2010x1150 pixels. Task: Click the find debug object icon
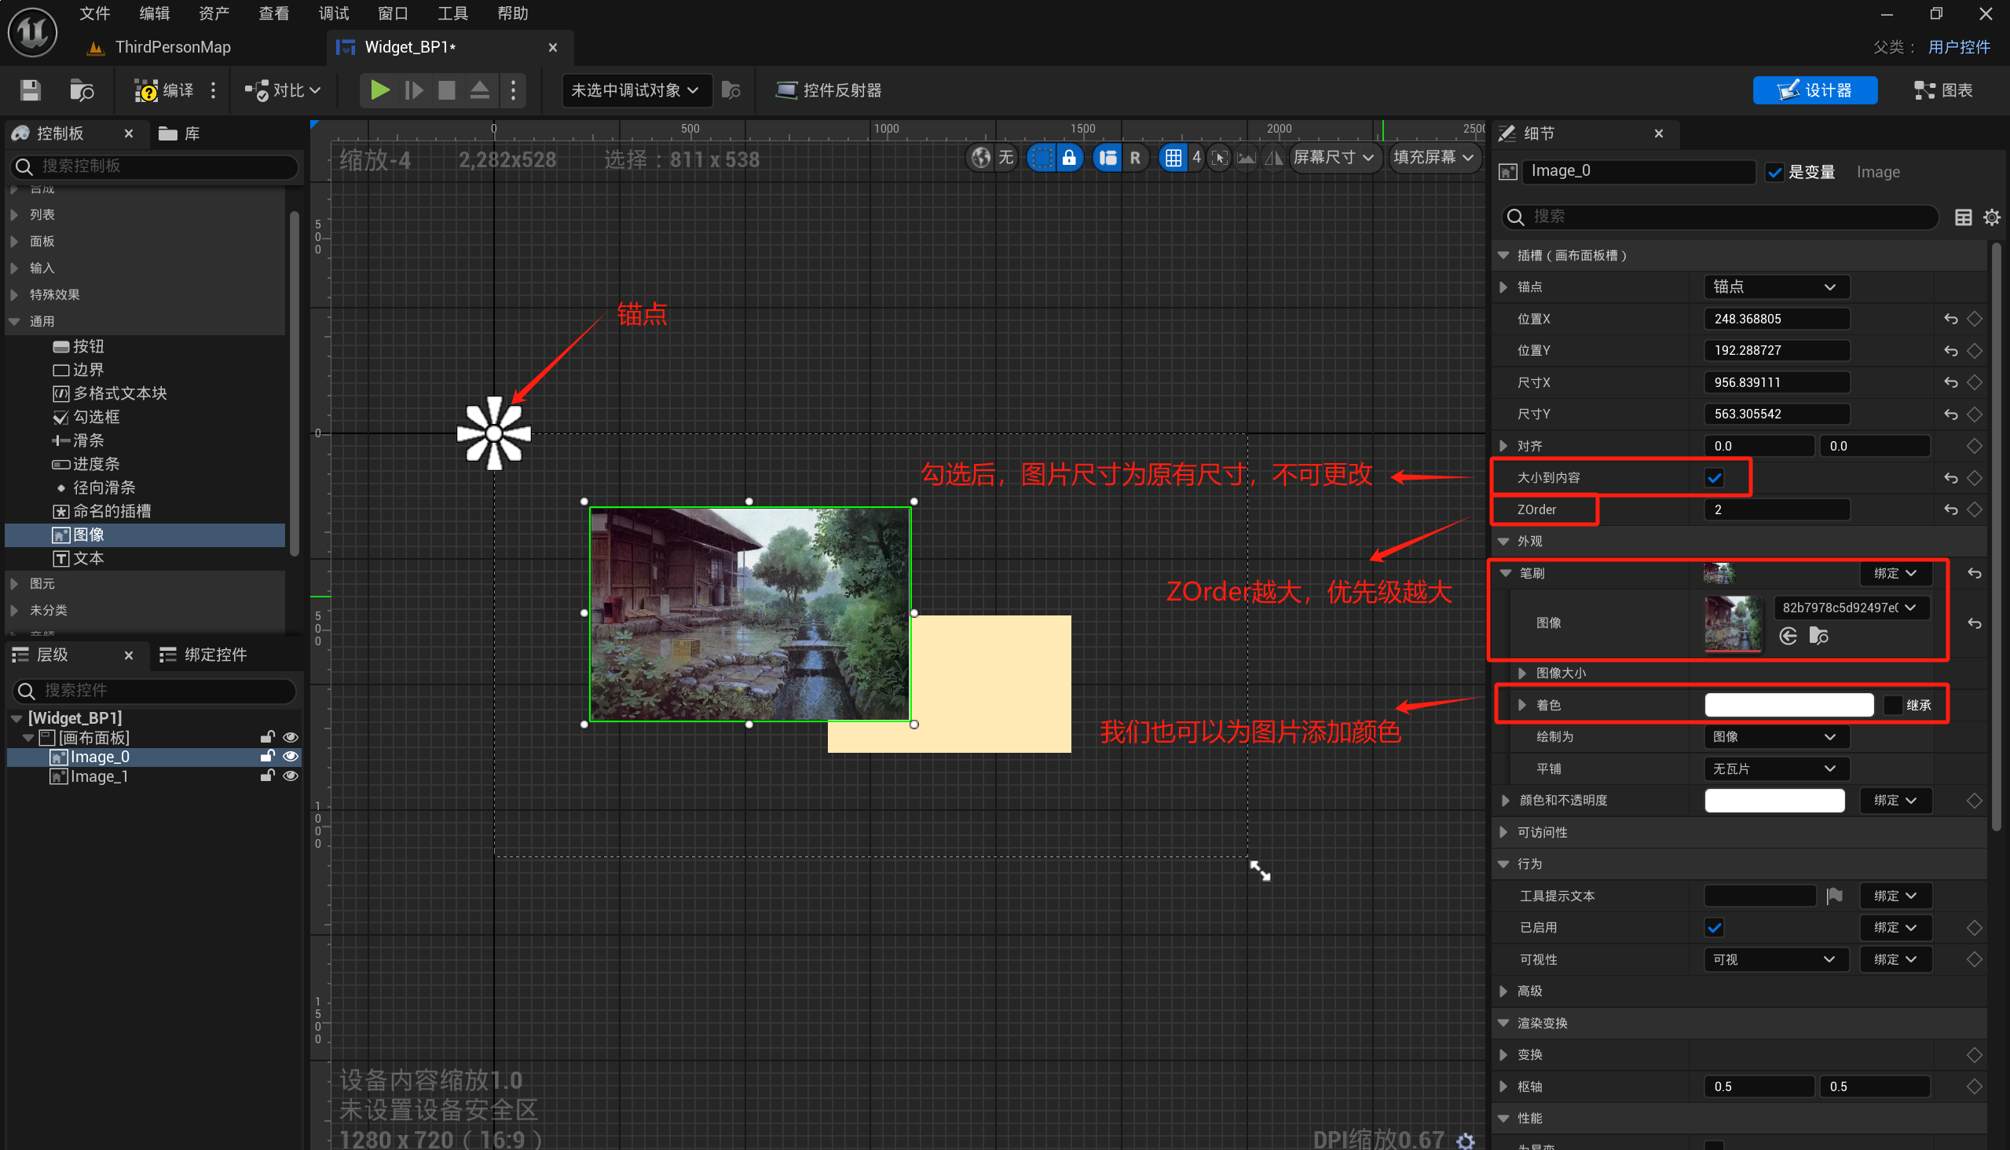click(730, 90)
